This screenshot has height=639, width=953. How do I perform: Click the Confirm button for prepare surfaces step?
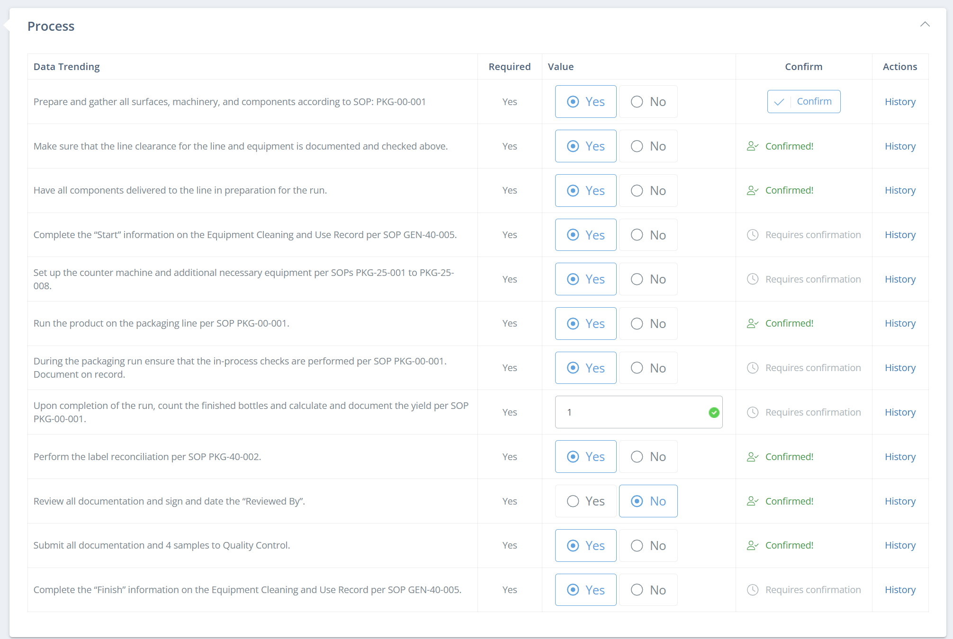tap(803, 102)
